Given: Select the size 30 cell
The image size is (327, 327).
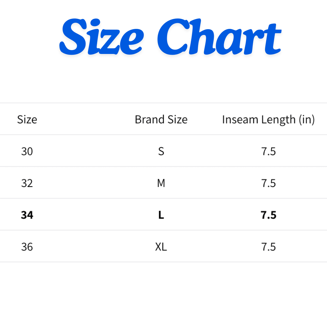Looking at the screenshot, I should pyautogui.click(x=27, y=151).
